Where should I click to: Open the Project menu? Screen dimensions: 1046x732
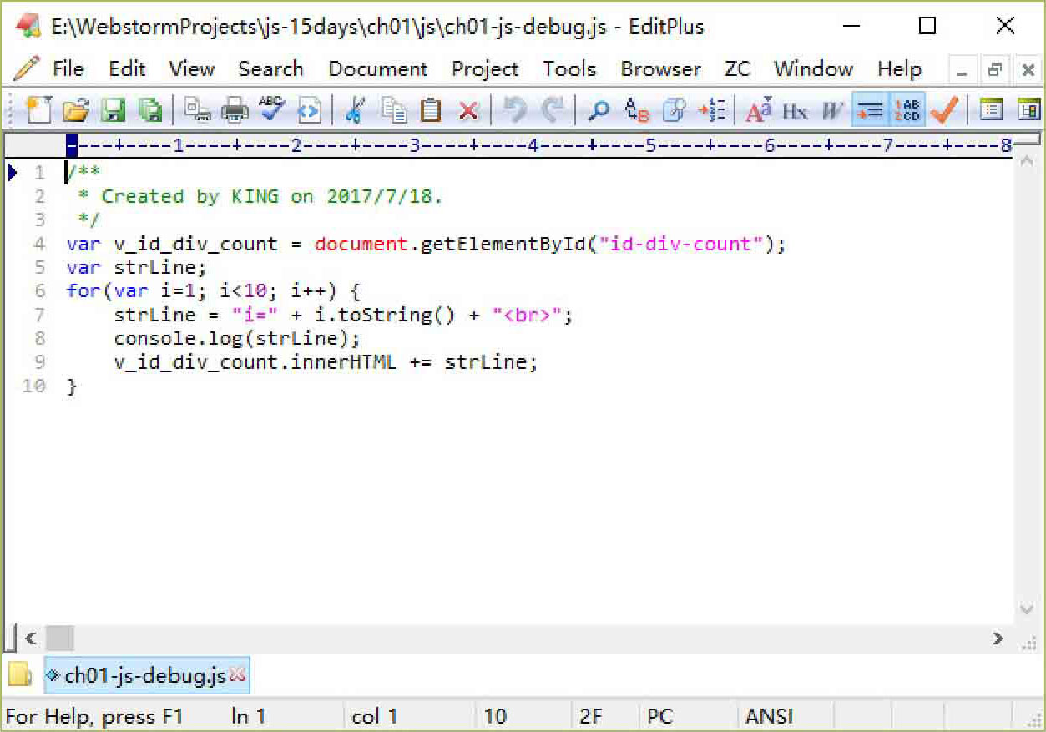point(485,68)
